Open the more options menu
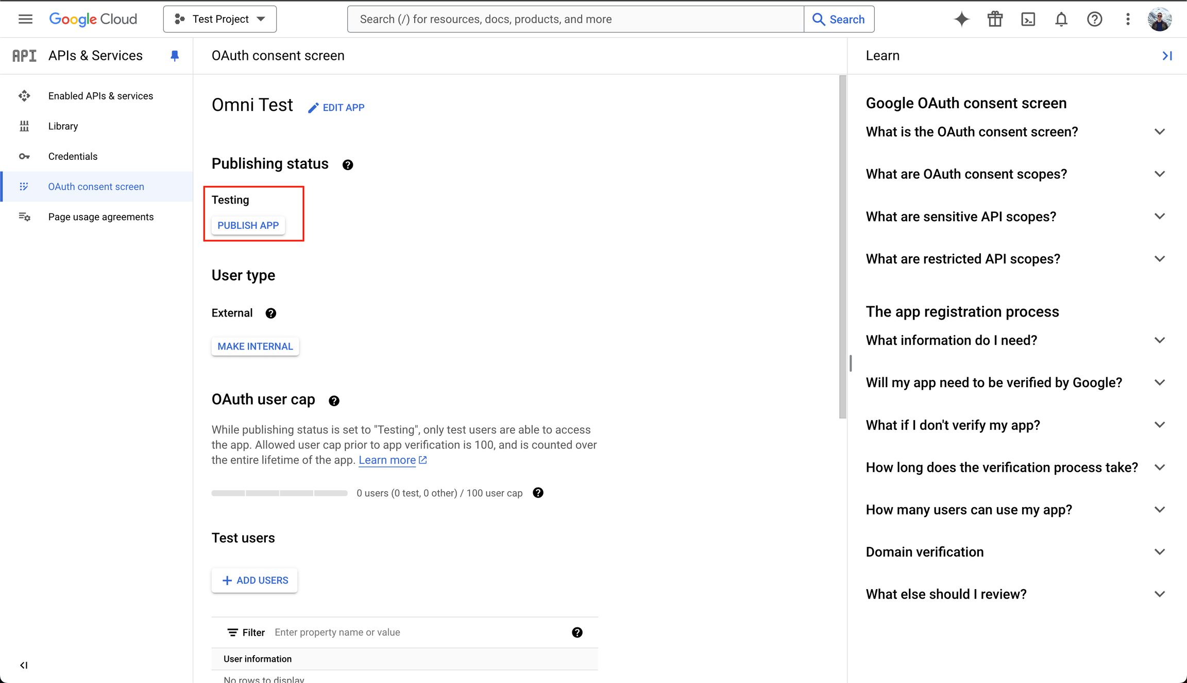The image size is (1187, 683). [1127, 19]
